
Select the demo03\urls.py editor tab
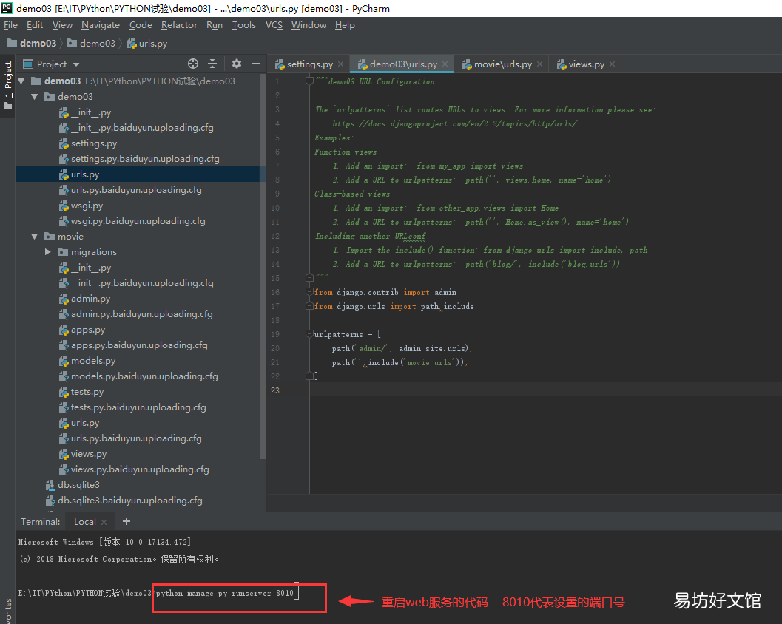coord(403,64)
